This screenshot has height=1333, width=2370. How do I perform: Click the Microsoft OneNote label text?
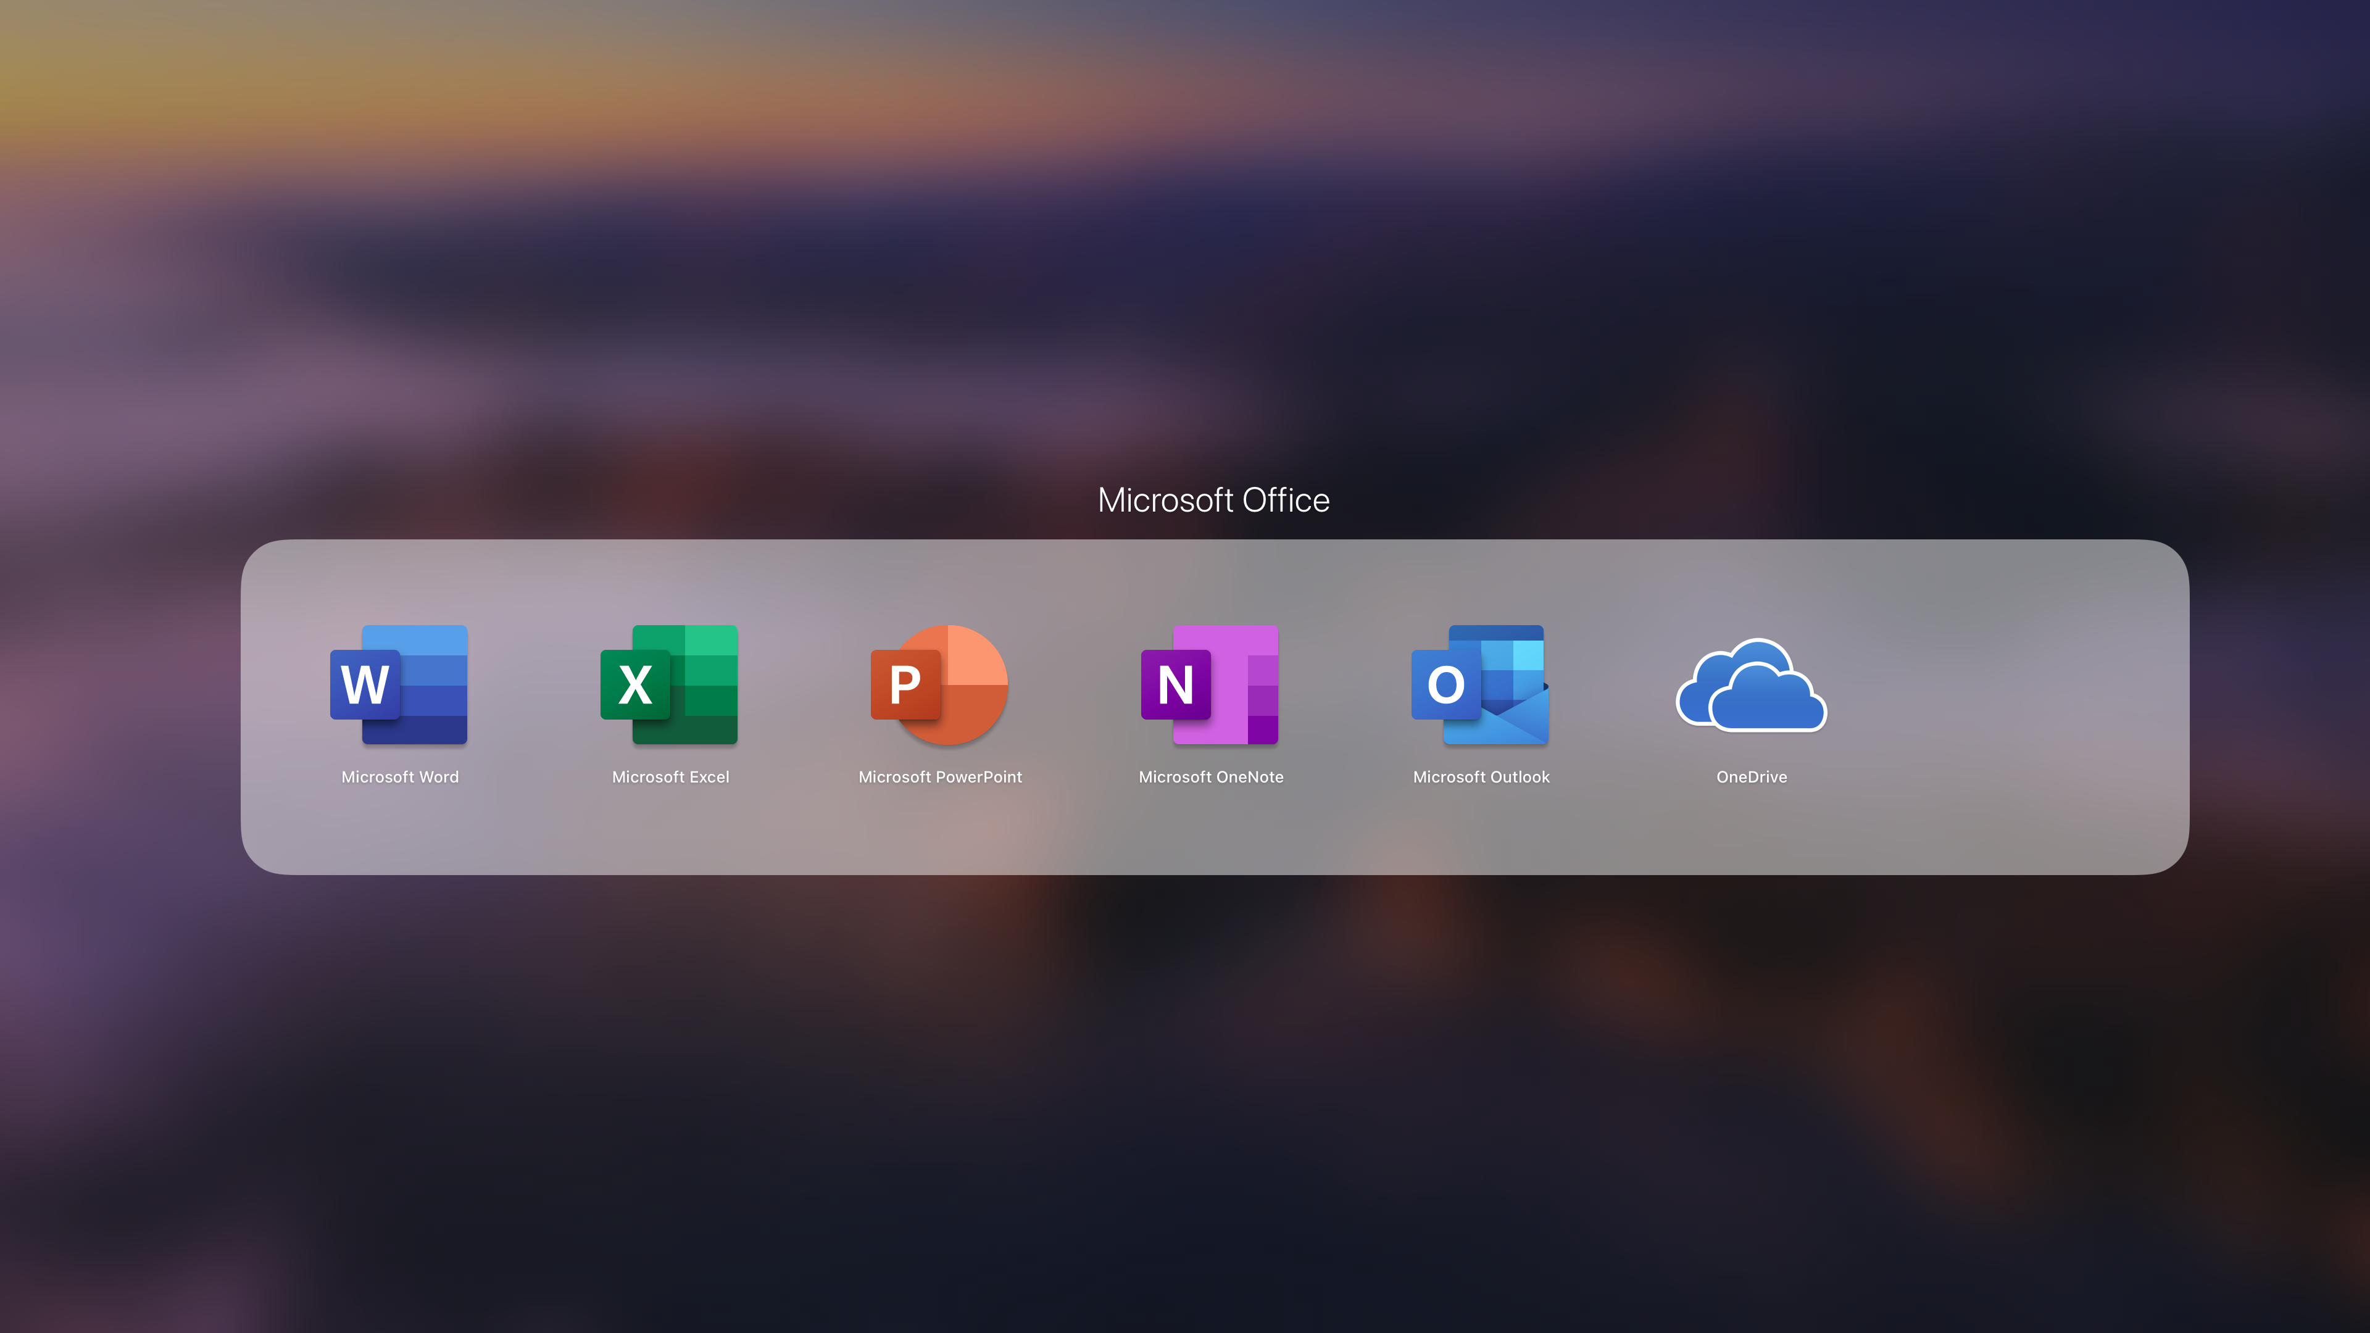coord(1210,776)
